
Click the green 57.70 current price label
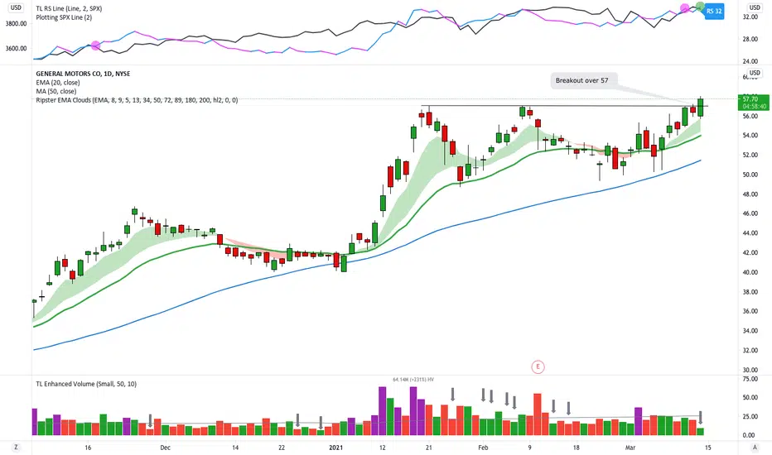click(x=754, y=103)
